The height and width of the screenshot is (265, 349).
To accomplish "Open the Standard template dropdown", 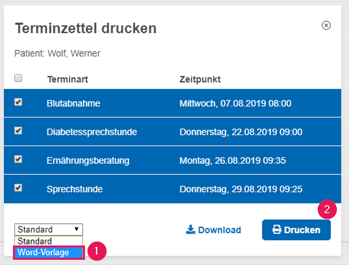I will (x=48, y=229).
